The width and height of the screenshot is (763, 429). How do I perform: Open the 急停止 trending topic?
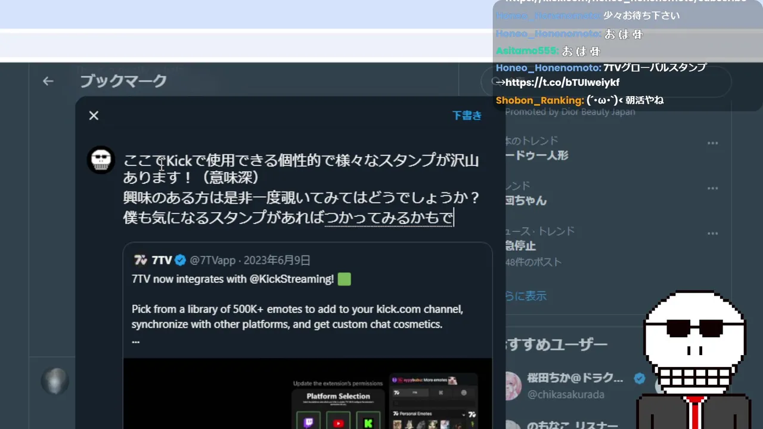[520, 245]
